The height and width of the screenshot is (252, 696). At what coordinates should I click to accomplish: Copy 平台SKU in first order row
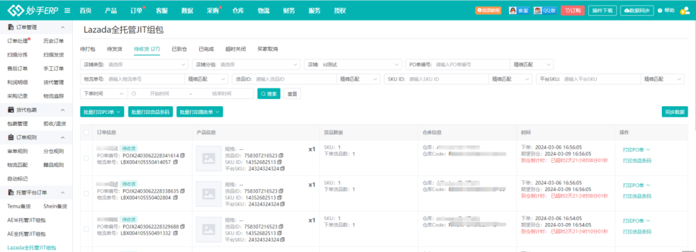[x=283, y=168]
